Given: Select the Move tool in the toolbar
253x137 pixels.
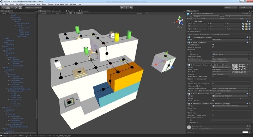Looking at the screenshot, I should pyautogui.click(x=8, y=8).
